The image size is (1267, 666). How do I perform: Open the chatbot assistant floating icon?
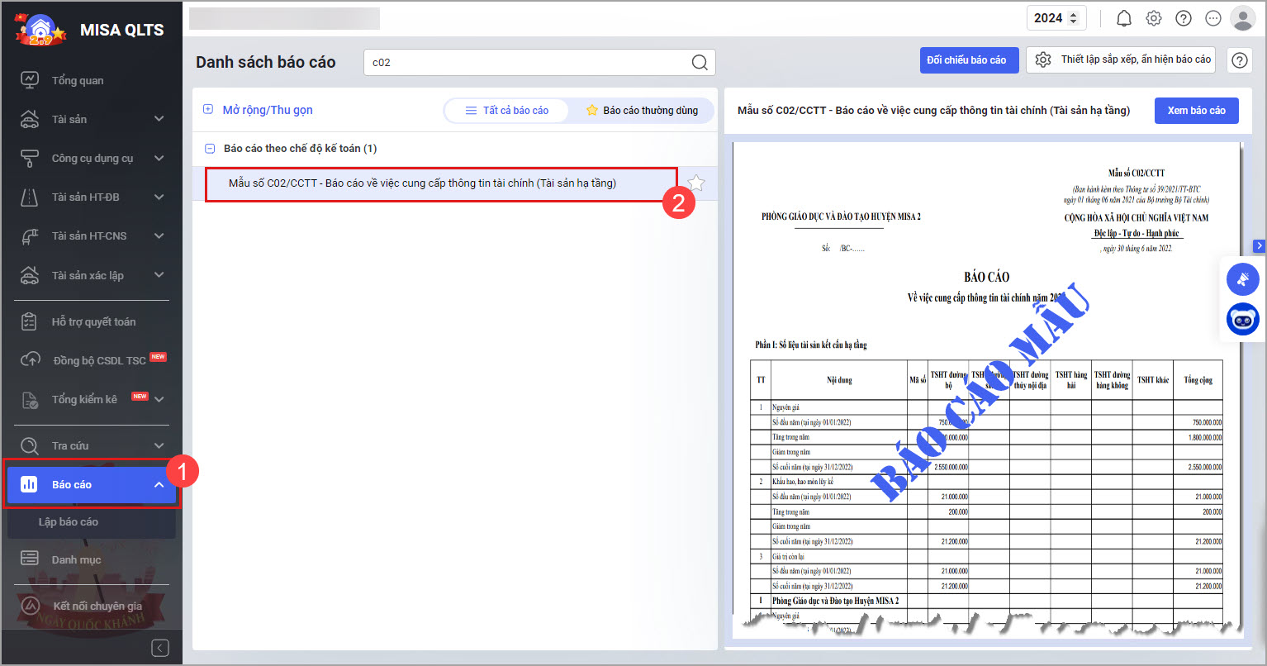[1242, 319]
